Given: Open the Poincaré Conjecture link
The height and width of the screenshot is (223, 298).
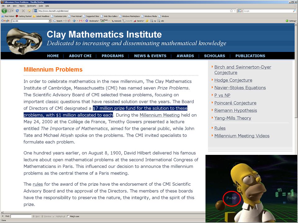Looking at the screenshot, I should click(x=235, y=103).
